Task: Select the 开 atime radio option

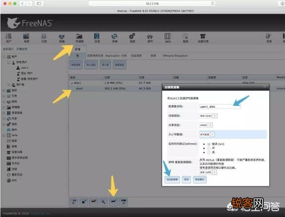Action: [209, 148]
